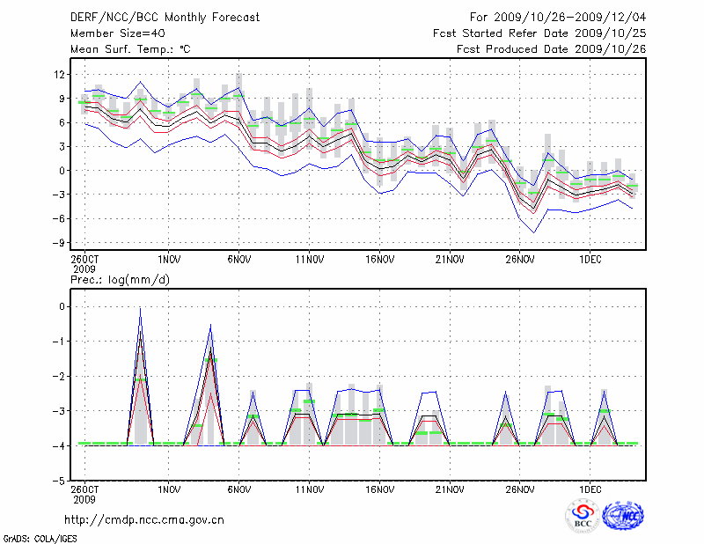Image resolution: width=704 pixels, height=544 pixels.
Task: Click the Mean Surf. Temp. label
Action: tap(129, 48)
